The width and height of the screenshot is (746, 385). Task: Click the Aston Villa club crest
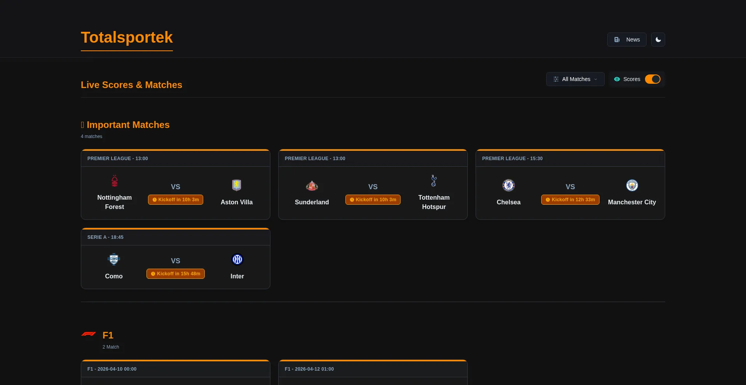click(x=237, y=185)
